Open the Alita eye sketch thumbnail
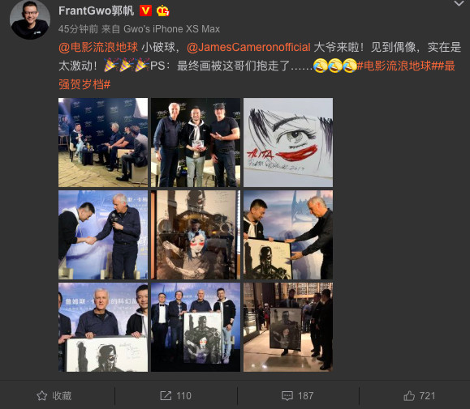The height and width of the screenshot is (409, 470). (288, 143)
